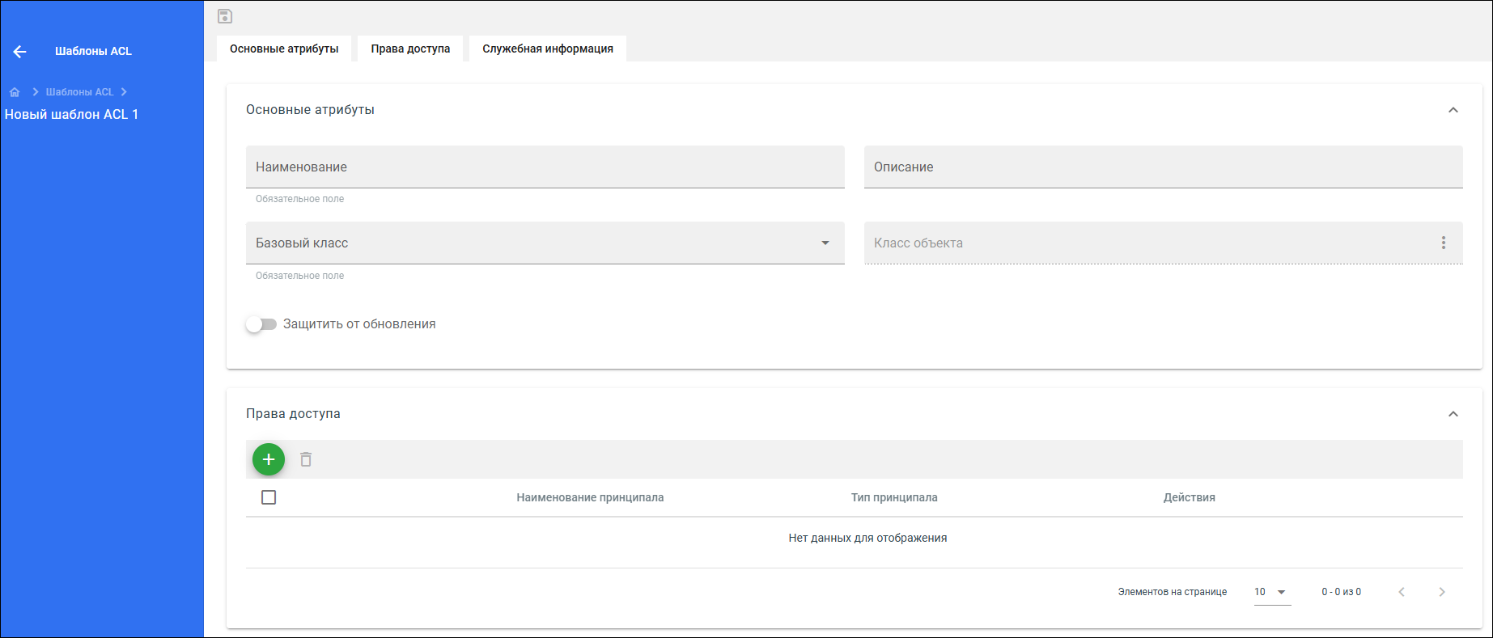
Task: Click the Тип принципала column header
Action: point(894,497)
